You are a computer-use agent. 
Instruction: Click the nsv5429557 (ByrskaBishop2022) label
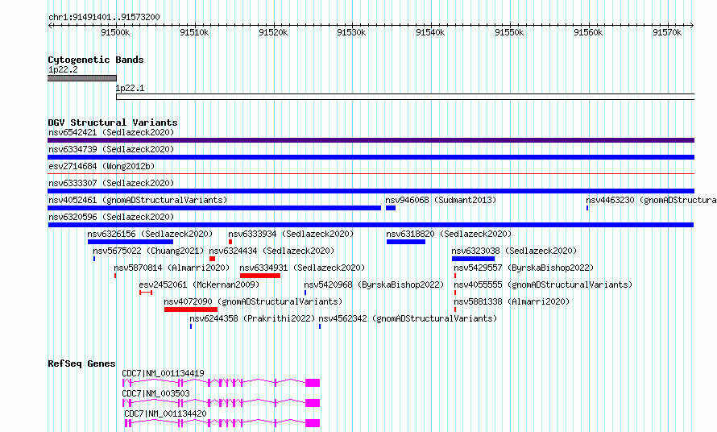(524, 268)
